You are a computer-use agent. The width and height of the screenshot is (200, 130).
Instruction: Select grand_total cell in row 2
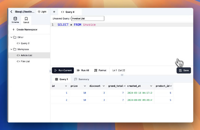116,100
